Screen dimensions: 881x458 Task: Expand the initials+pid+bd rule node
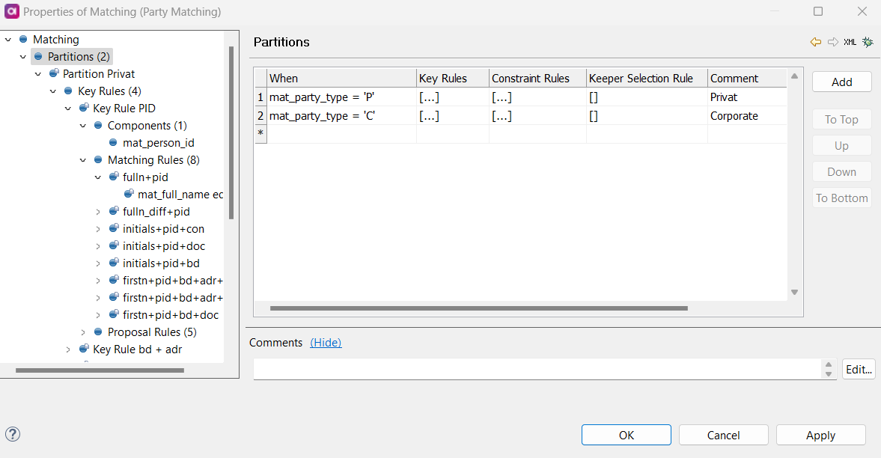click(x=98, y=263)
